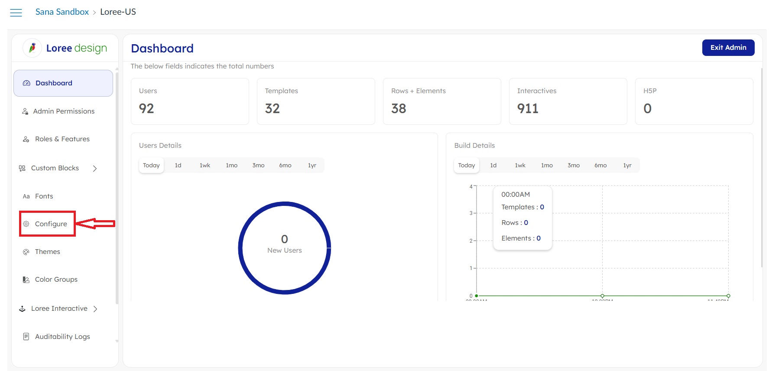The width and height of the screenshot is (769, 371).
Task: Click the Color Groups swatch icon
Action: point(26,280)
